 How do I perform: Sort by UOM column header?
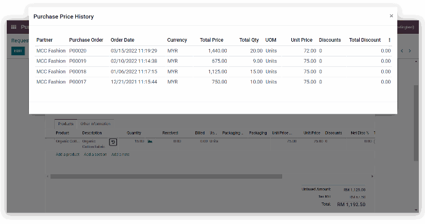271,40
